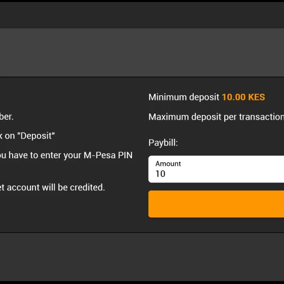Viewport: 284px width, 284px height.
Task: Click the word PIN in instructions
Action: pos(125,155)
